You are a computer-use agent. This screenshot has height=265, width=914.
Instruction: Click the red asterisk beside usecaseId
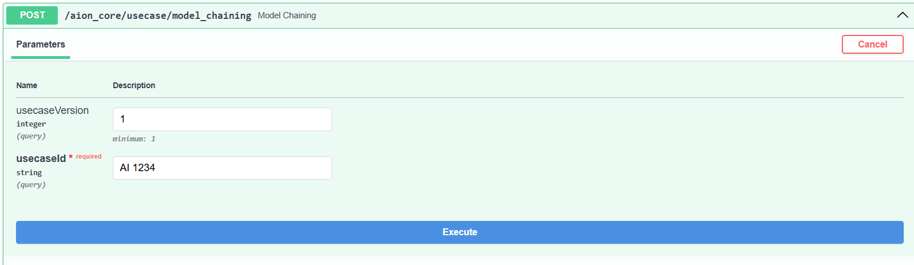(x=71, y=157)
